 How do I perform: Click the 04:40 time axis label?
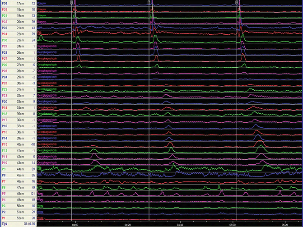tap(180, 224)
